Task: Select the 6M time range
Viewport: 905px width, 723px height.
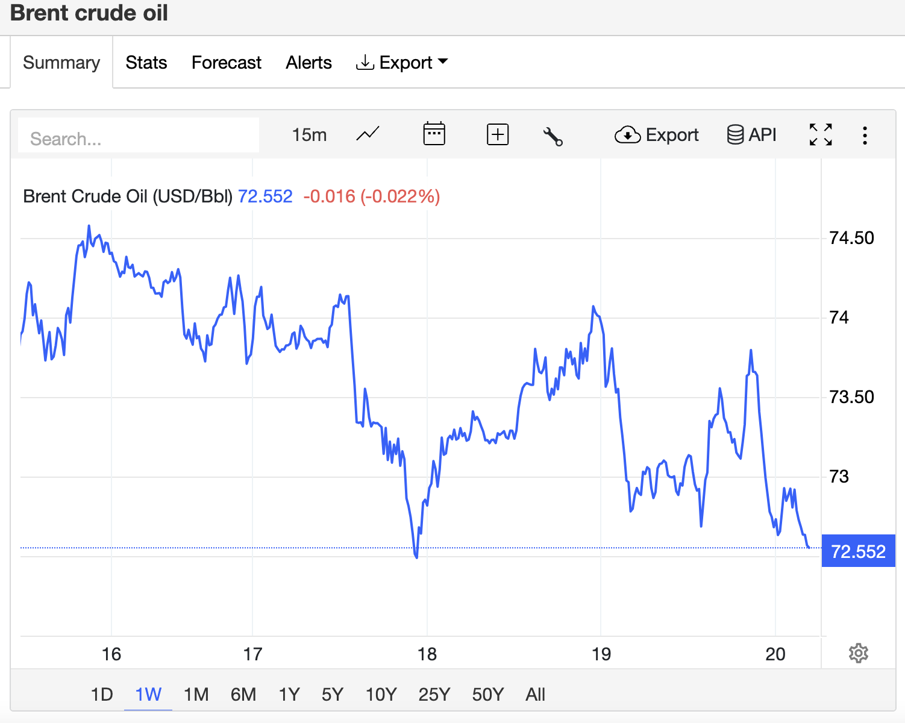Action: pos(243,695)
